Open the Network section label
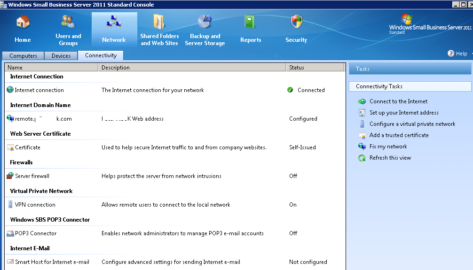The height and width of the screenshot is (270, 473). 114,40
